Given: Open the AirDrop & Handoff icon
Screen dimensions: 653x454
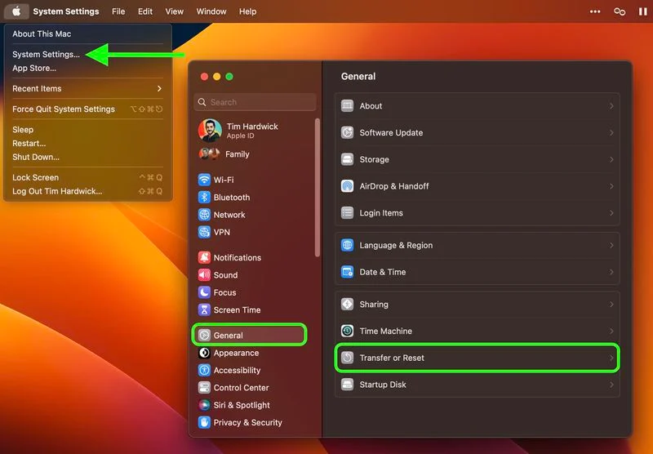Looking at the screenshot, I should click(347, 186).
